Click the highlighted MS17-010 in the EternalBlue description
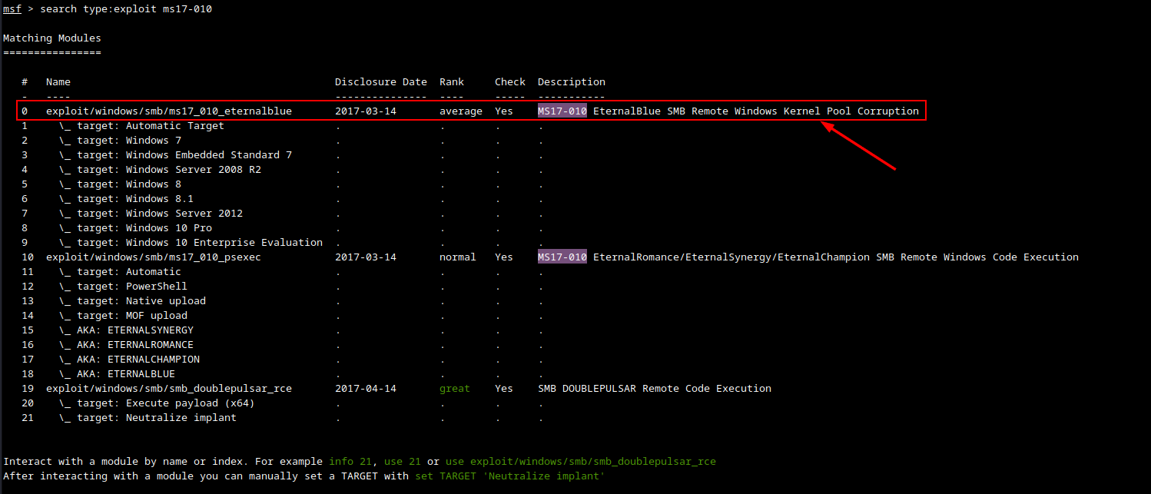Image resolution: width=1151 pixels, height=494 pixels. pos(562,111)
